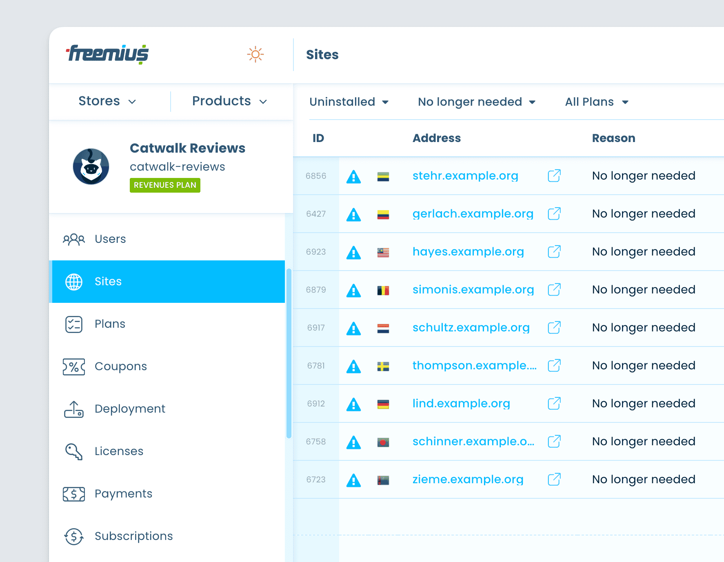Viewport: 724px width, 562px height.
Task: Click the Subscriptions recurring dollar icon
Action: pyautogui.click(x=74, y=536)
